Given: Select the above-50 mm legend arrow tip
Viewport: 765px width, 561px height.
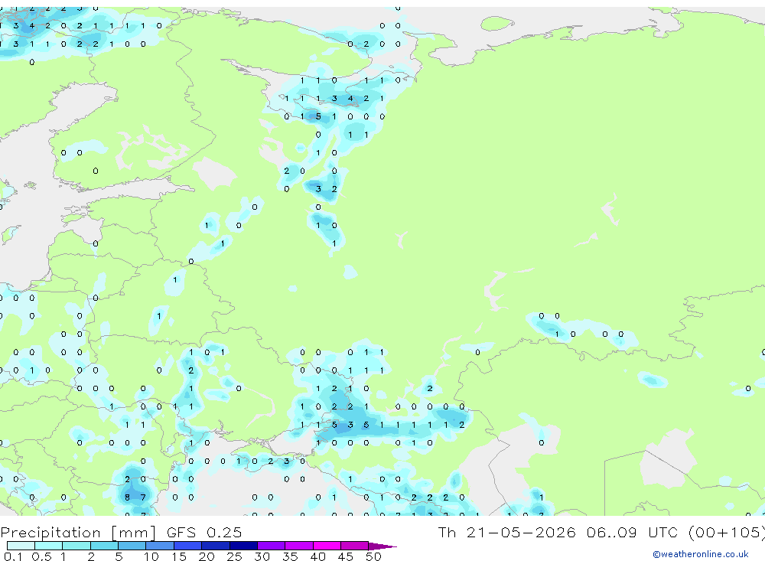Looking at the screenshot, I should 382,546.
